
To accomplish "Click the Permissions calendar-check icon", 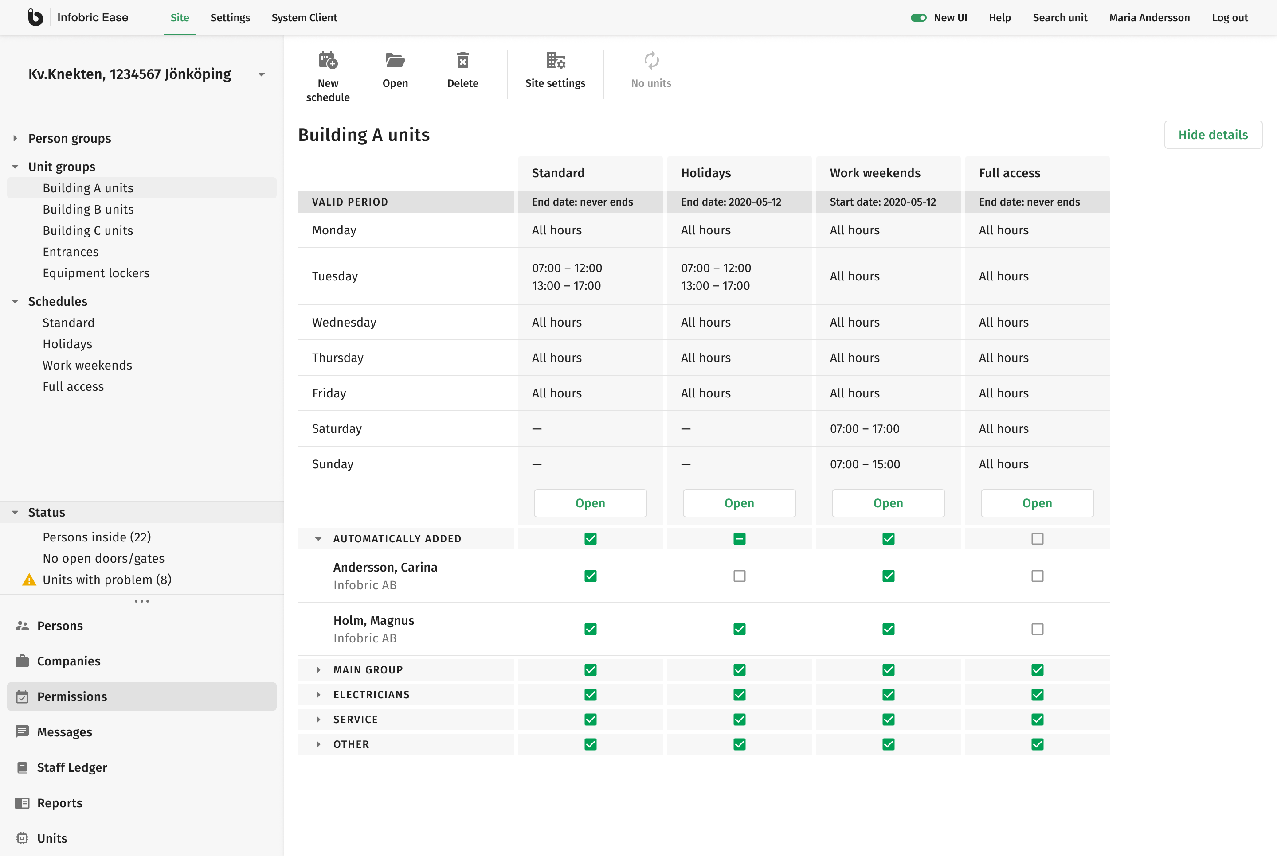I will (22, 696).
